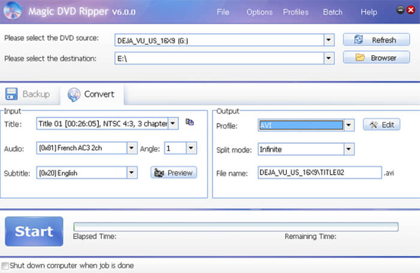Expand the Angle dropdown
Screen dimensions: 420x273
point(191,148)
